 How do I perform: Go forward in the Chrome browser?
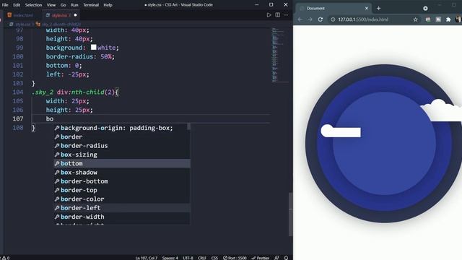coord(310,19)
